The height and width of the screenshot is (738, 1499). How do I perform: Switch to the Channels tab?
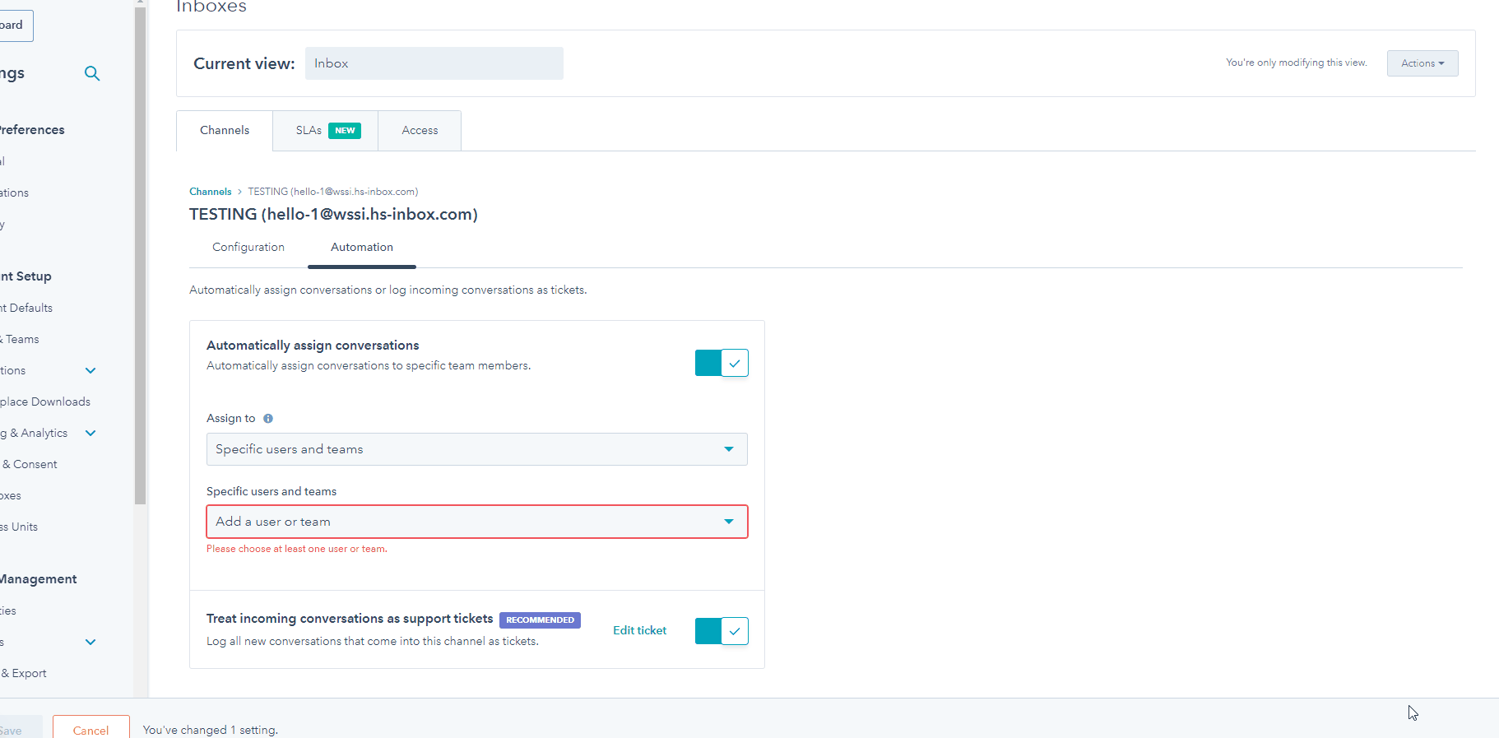click(225, 131)
